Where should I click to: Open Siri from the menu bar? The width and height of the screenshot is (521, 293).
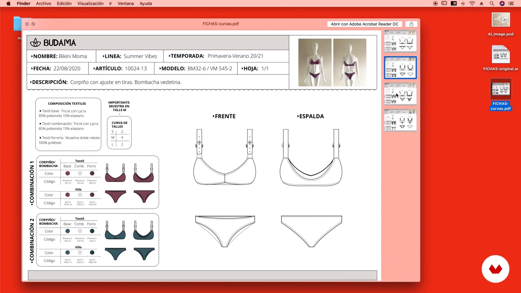[502, 4]
